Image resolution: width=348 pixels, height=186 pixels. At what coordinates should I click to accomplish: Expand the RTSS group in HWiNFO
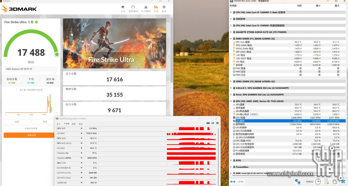[231, 160]
